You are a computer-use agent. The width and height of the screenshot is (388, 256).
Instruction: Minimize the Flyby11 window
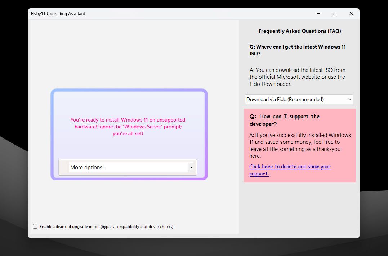point(318,13)
